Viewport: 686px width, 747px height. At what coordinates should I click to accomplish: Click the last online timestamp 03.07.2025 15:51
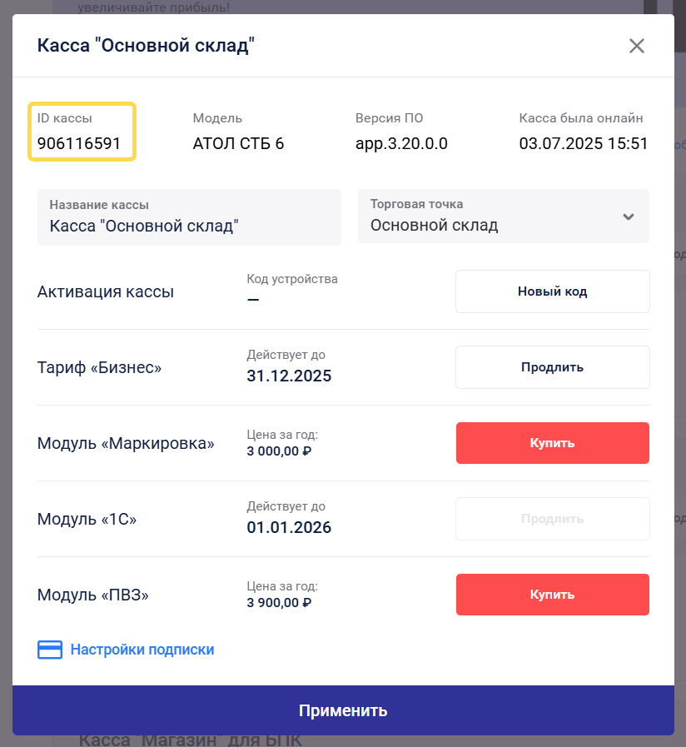[x=584, y=143]
